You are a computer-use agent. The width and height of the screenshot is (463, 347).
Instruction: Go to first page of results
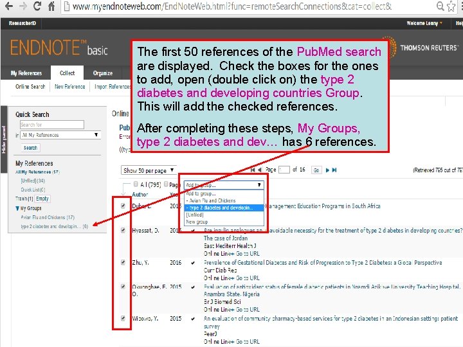(x=253, y=170)
